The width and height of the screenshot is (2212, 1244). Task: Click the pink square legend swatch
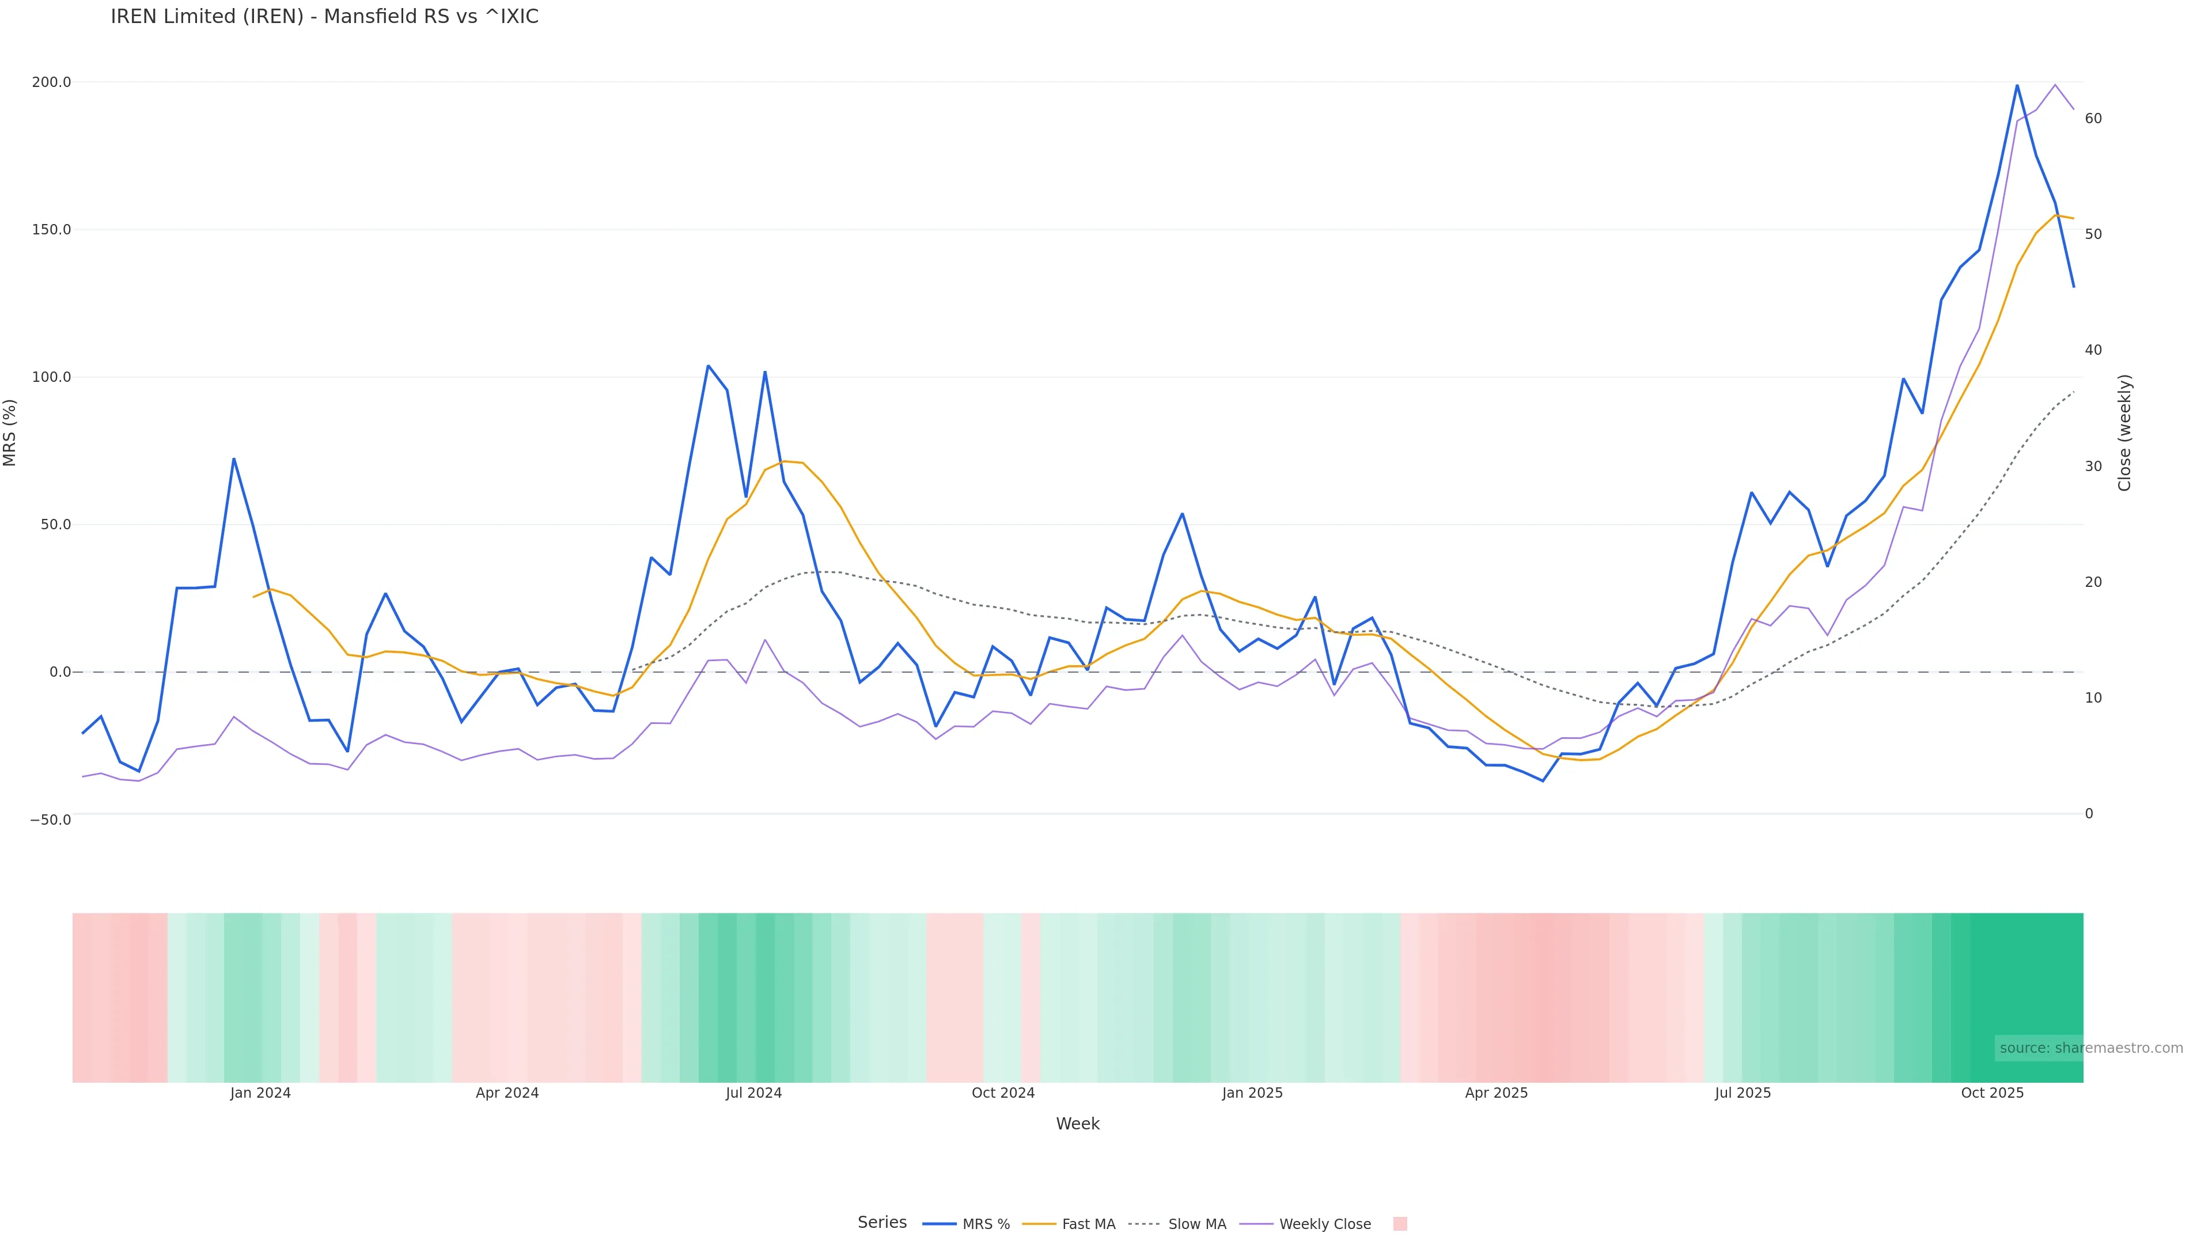click(1400, 1224)
